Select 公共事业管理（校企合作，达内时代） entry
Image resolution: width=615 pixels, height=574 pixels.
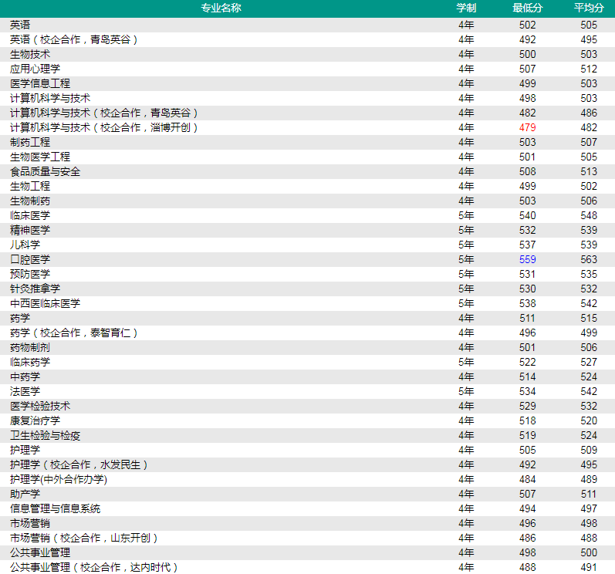94,567
